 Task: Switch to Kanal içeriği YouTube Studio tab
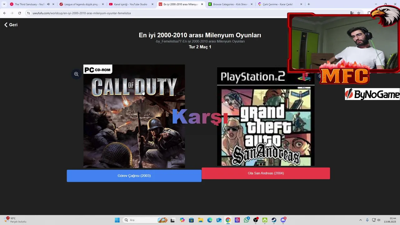pyautogui.click(x=130, y=4)
